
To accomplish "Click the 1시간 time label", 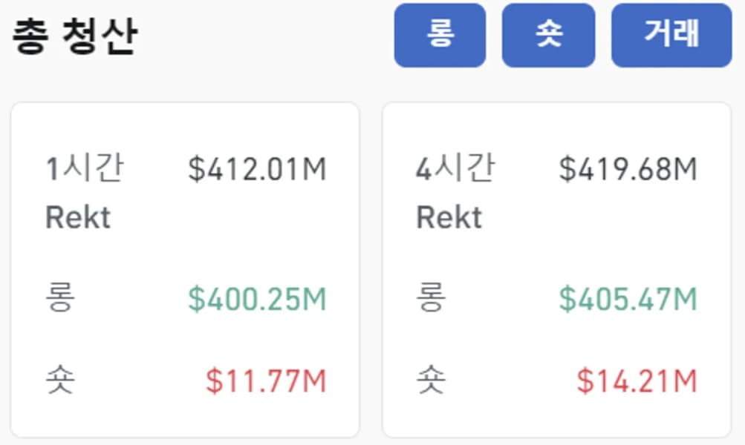I will click(x=85, y=168).
